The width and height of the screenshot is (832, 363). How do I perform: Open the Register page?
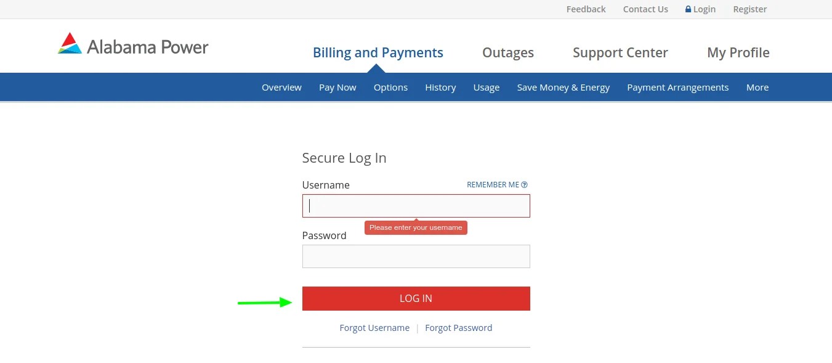749,9
